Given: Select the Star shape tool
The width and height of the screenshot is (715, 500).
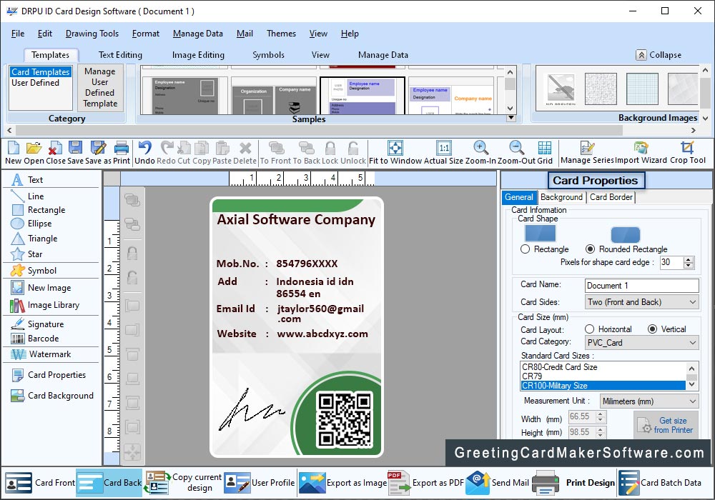Looking at the screenshot, I should (x=26, y=254).
